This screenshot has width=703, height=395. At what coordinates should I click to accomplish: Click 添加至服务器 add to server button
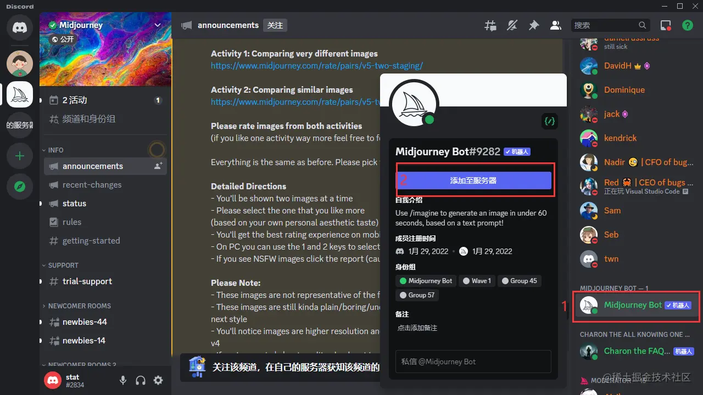[473, 180]
